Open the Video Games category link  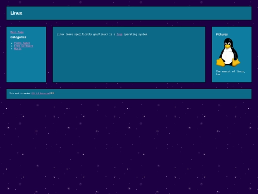pos(22,43)
